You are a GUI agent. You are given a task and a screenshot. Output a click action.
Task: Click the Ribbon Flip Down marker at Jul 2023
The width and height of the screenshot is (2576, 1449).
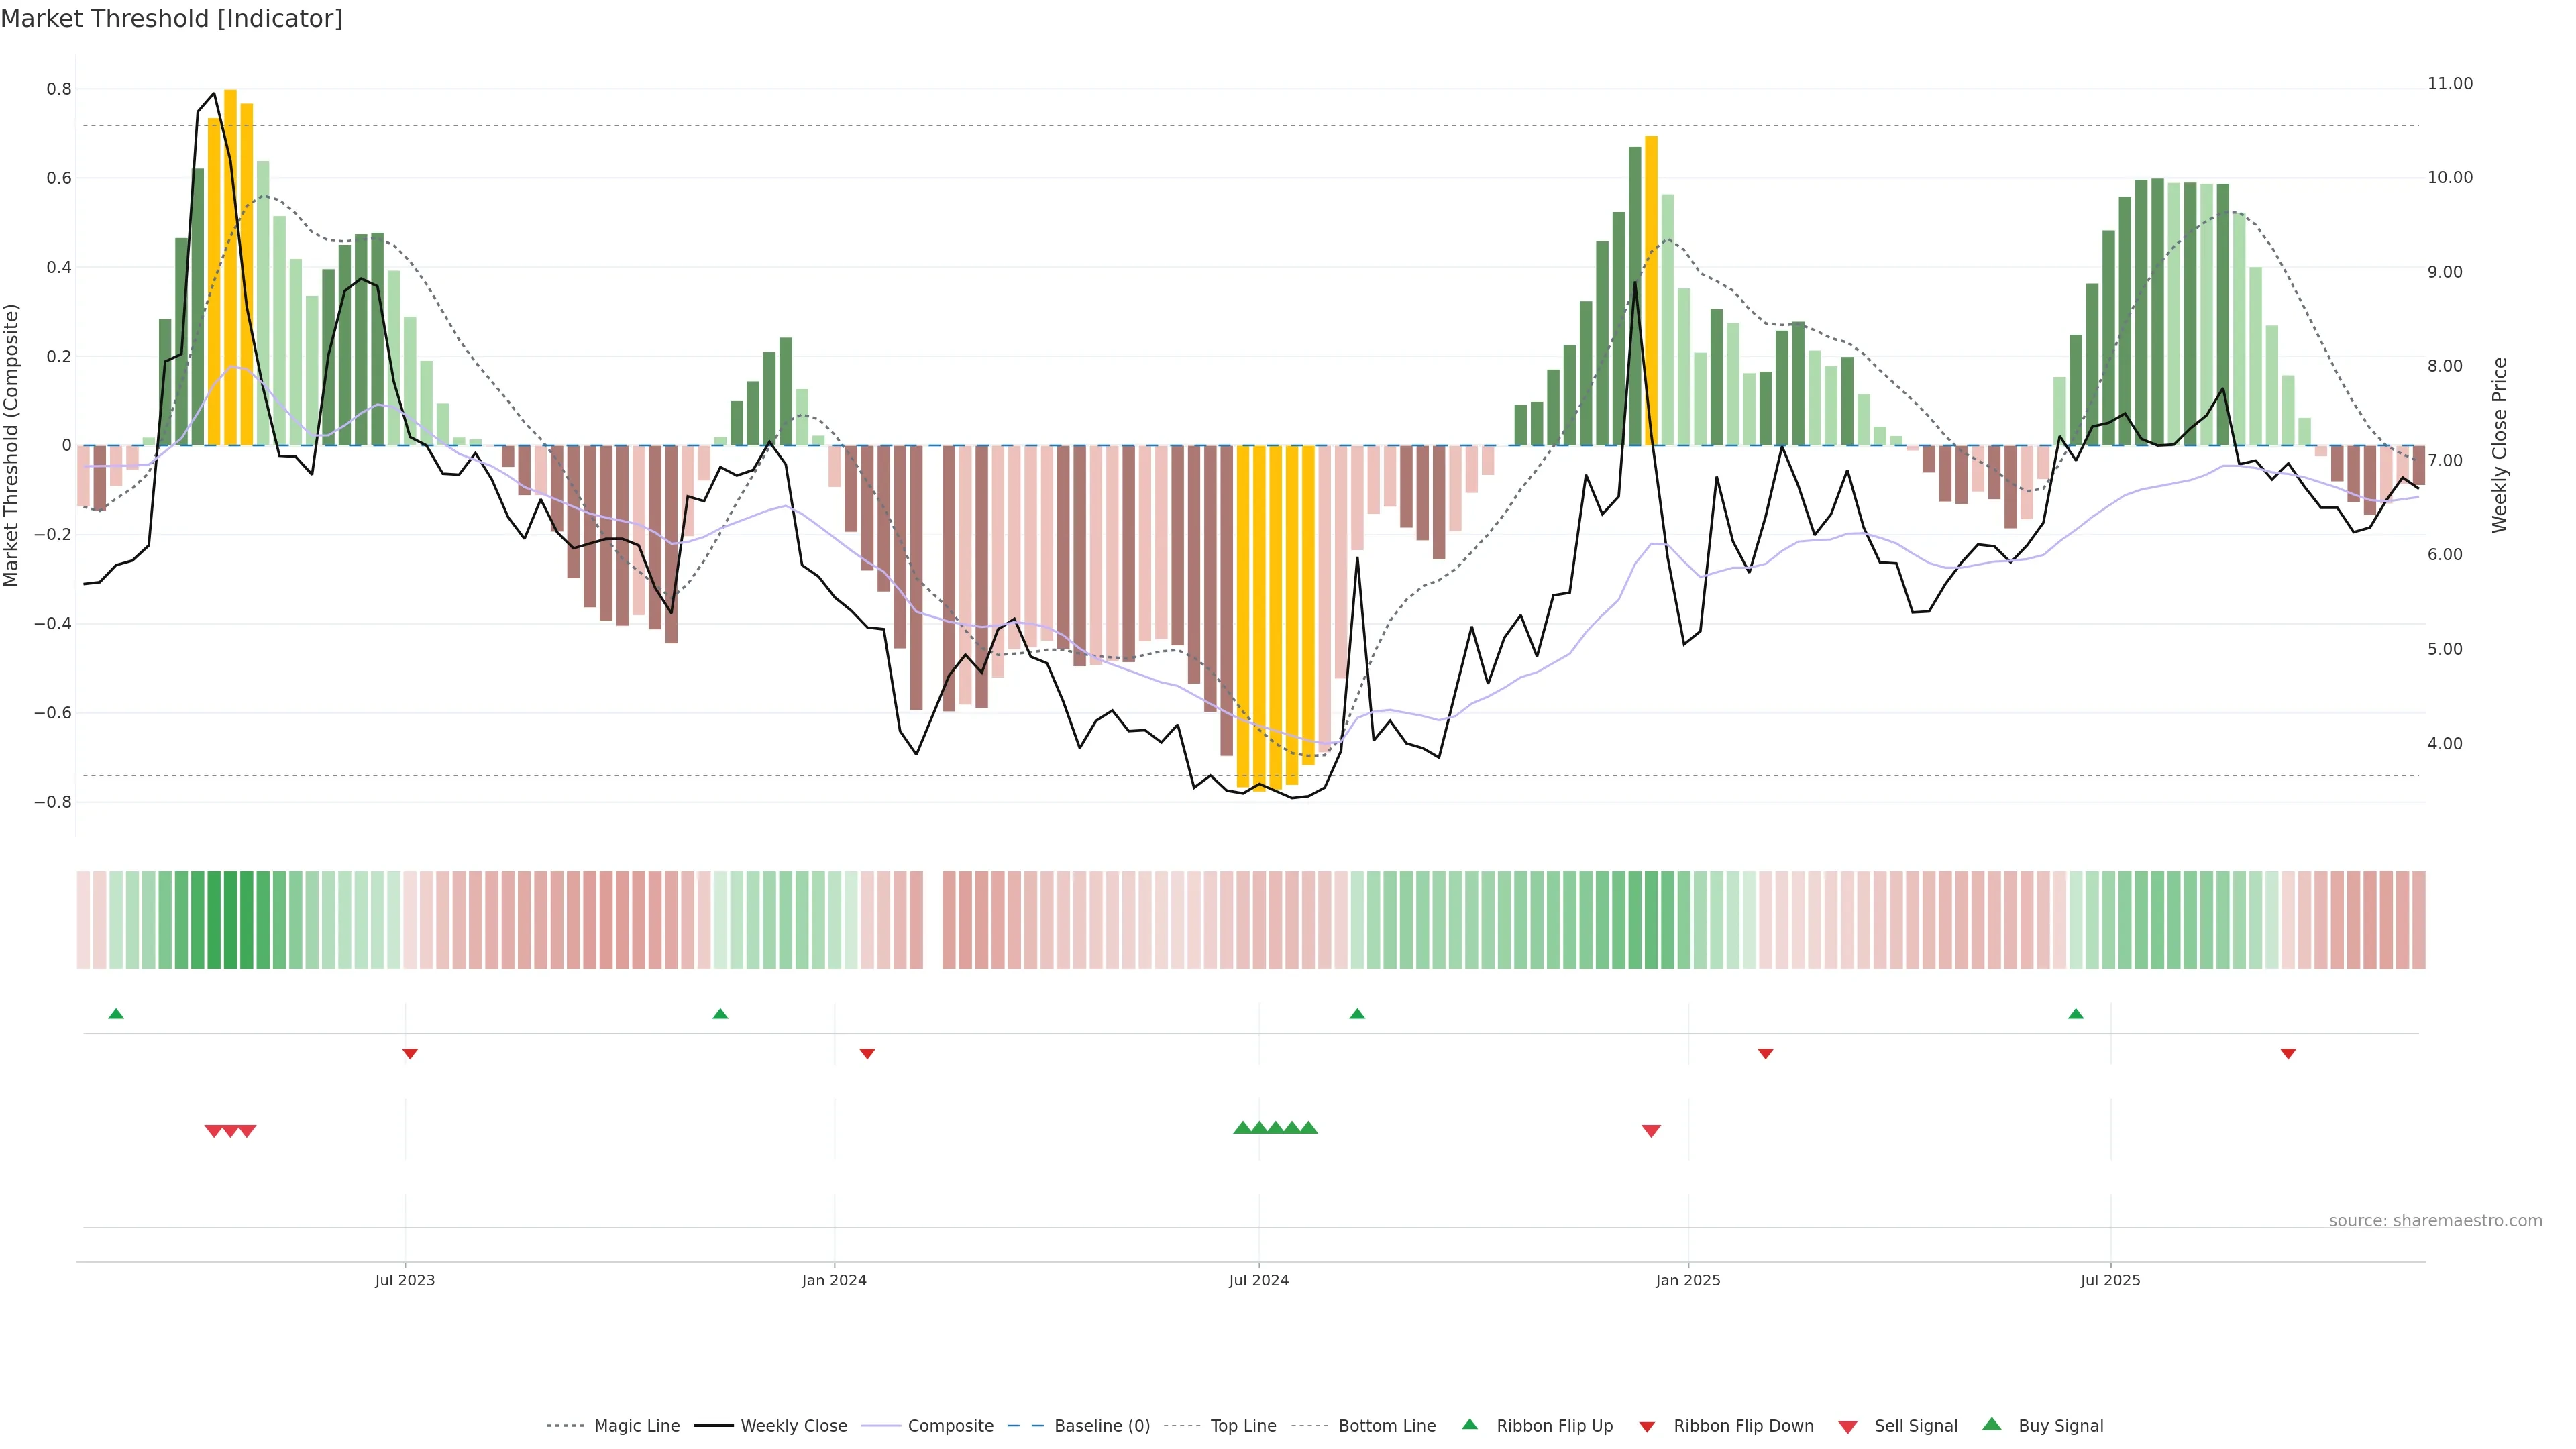pos(410,1053)
